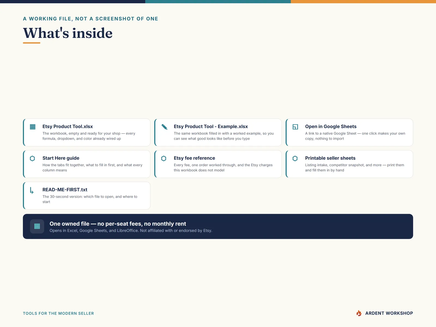Click the grid icon in the dark banner
Image resolution: width=436 pixels, height=327 pixels.
pyautogui.click(x=37, y=226)
